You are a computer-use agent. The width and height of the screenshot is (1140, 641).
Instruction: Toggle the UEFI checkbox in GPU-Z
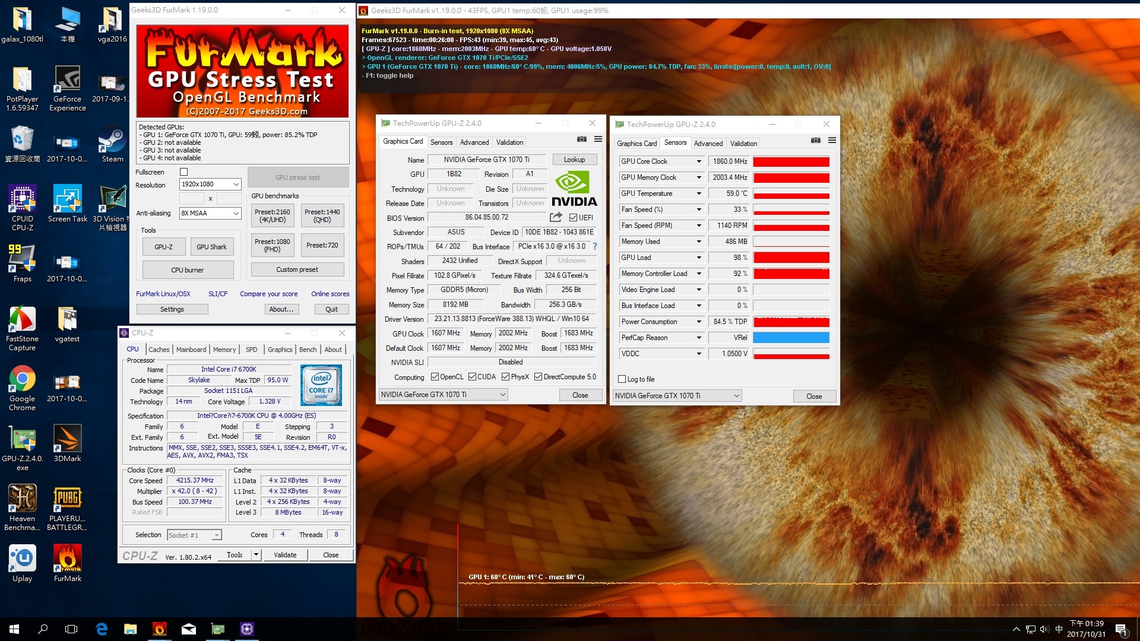573,218
